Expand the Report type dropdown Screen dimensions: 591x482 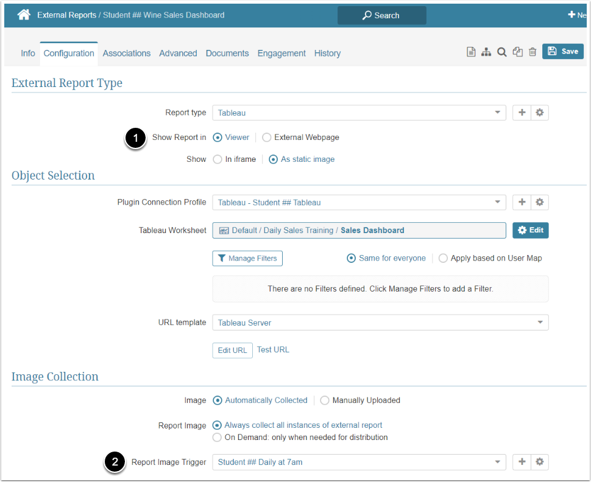click(359, 113)
